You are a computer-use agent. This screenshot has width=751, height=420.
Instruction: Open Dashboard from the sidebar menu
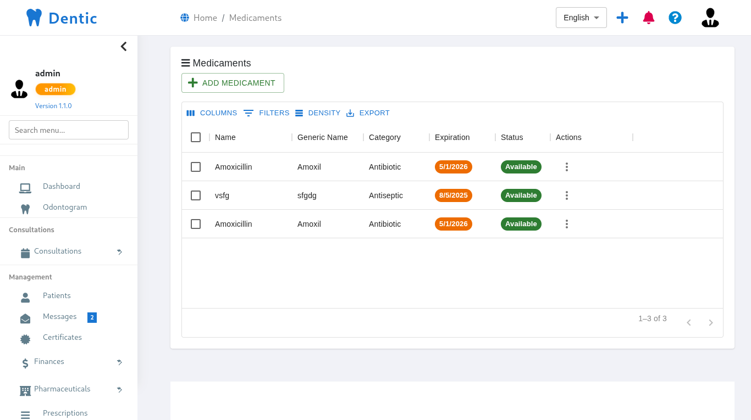61,187
